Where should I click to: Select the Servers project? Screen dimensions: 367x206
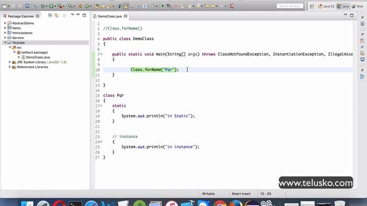coord(18,38)
